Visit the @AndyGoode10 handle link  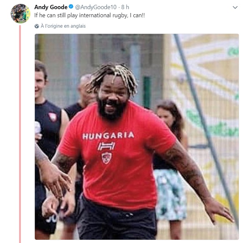pos(96,7)
